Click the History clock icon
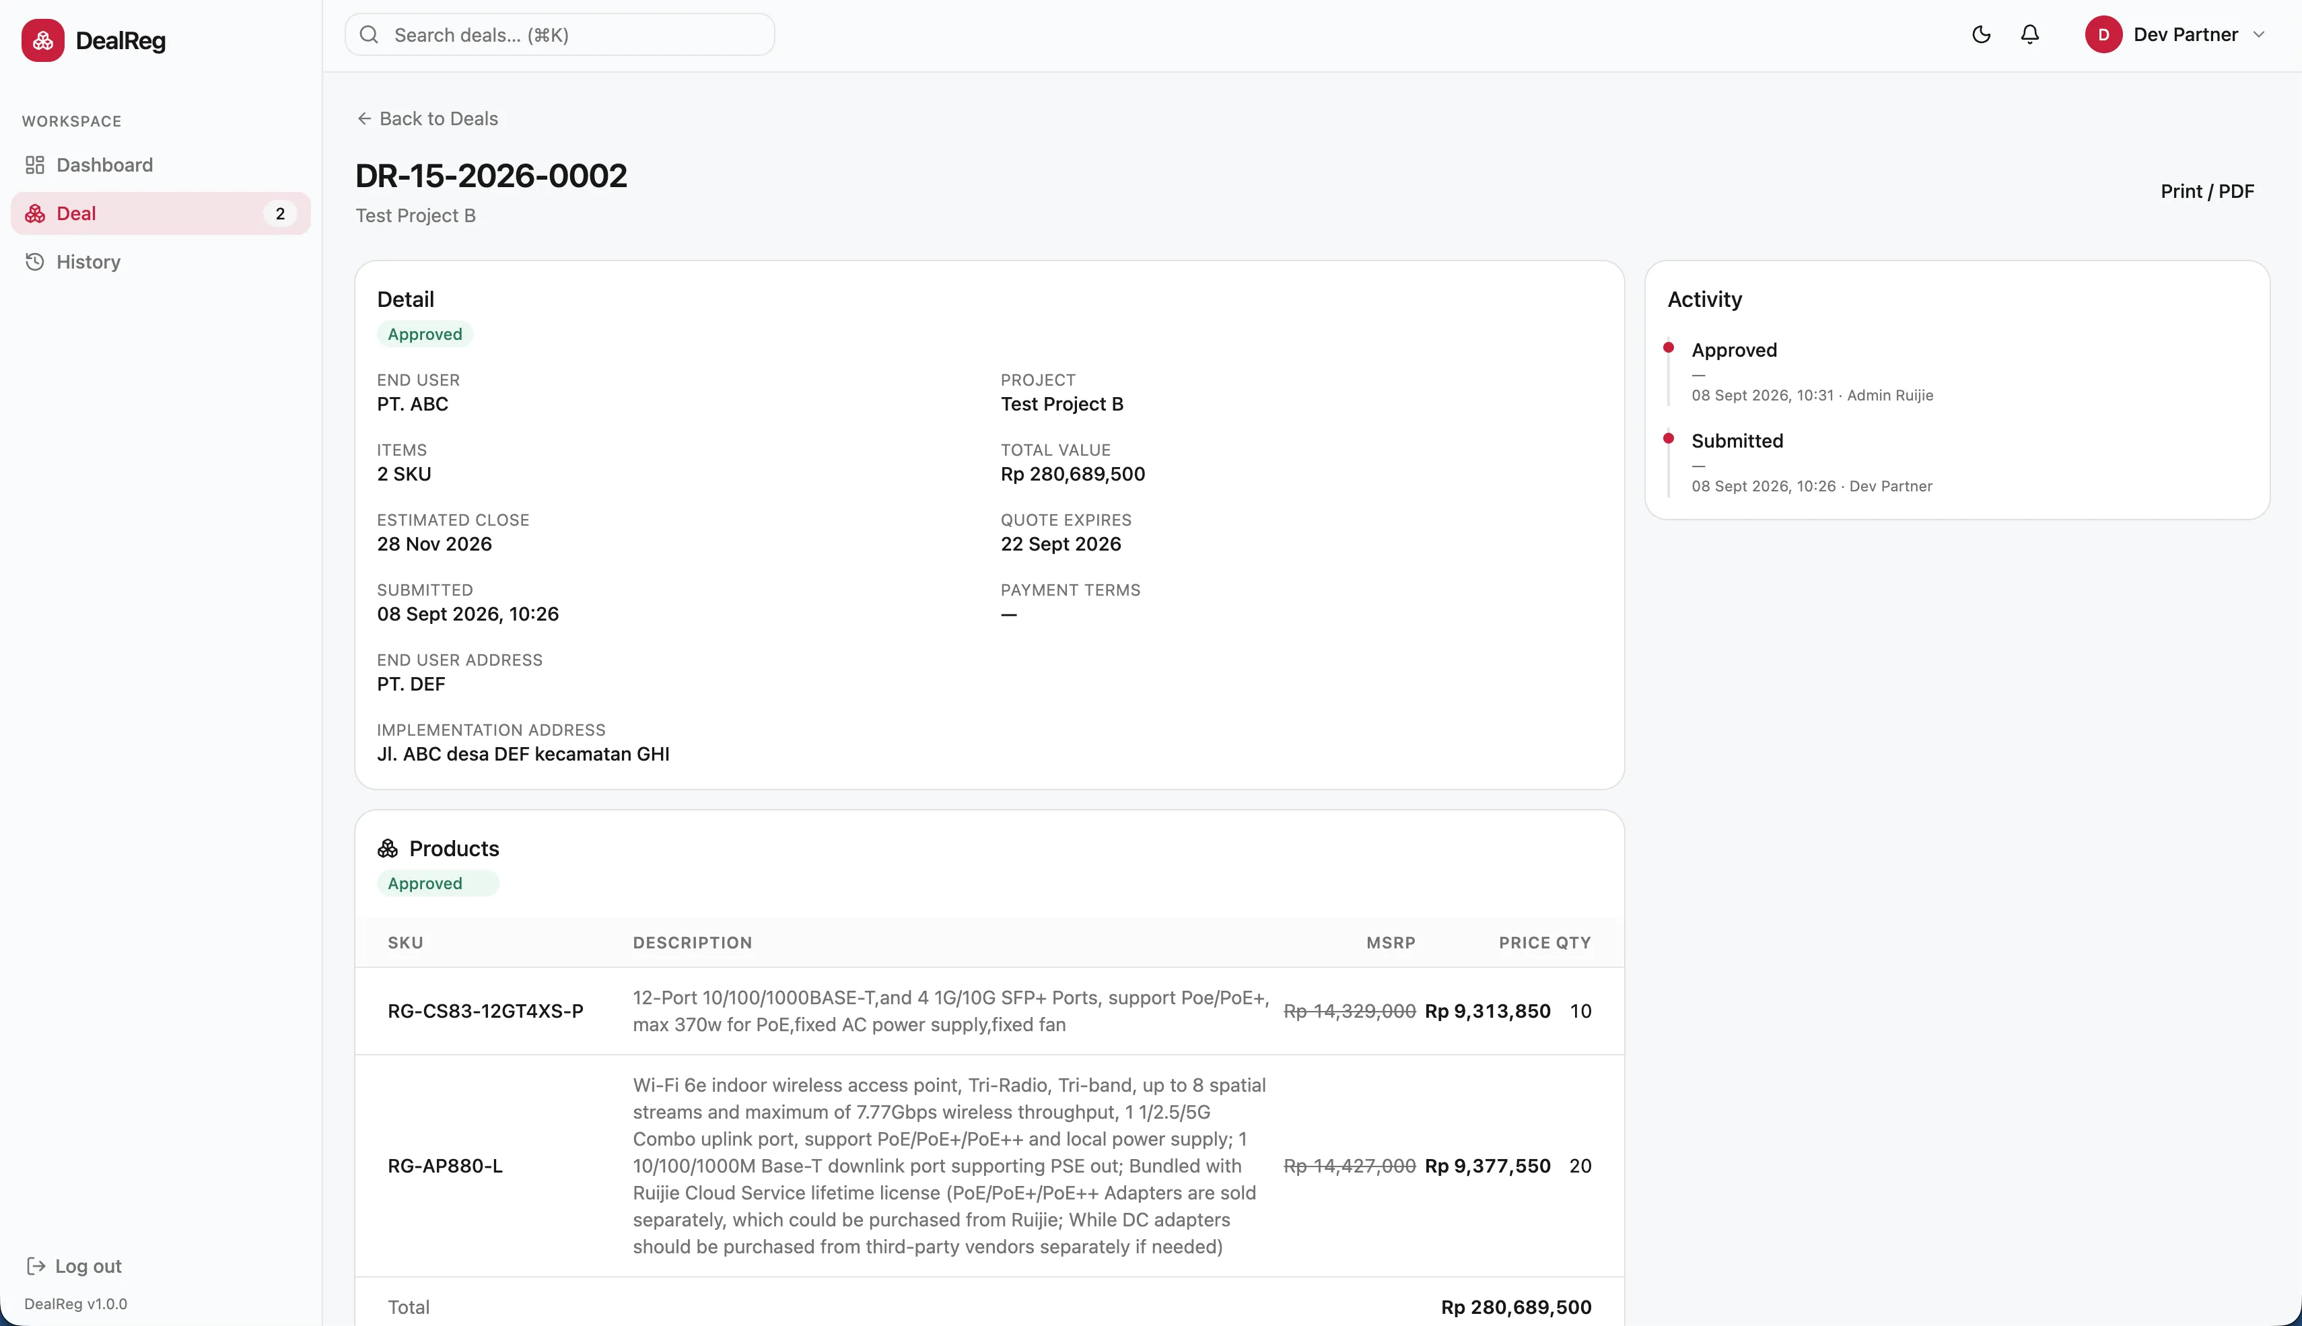Viewport: 2302px width, 1326px height. click(x=34, y=263)
